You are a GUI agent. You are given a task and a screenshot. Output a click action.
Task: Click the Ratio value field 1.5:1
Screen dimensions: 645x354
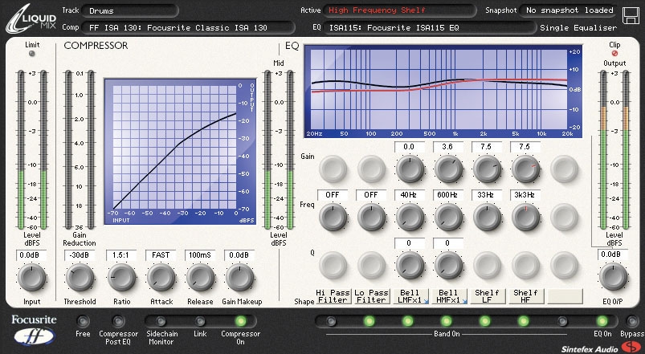121,255
